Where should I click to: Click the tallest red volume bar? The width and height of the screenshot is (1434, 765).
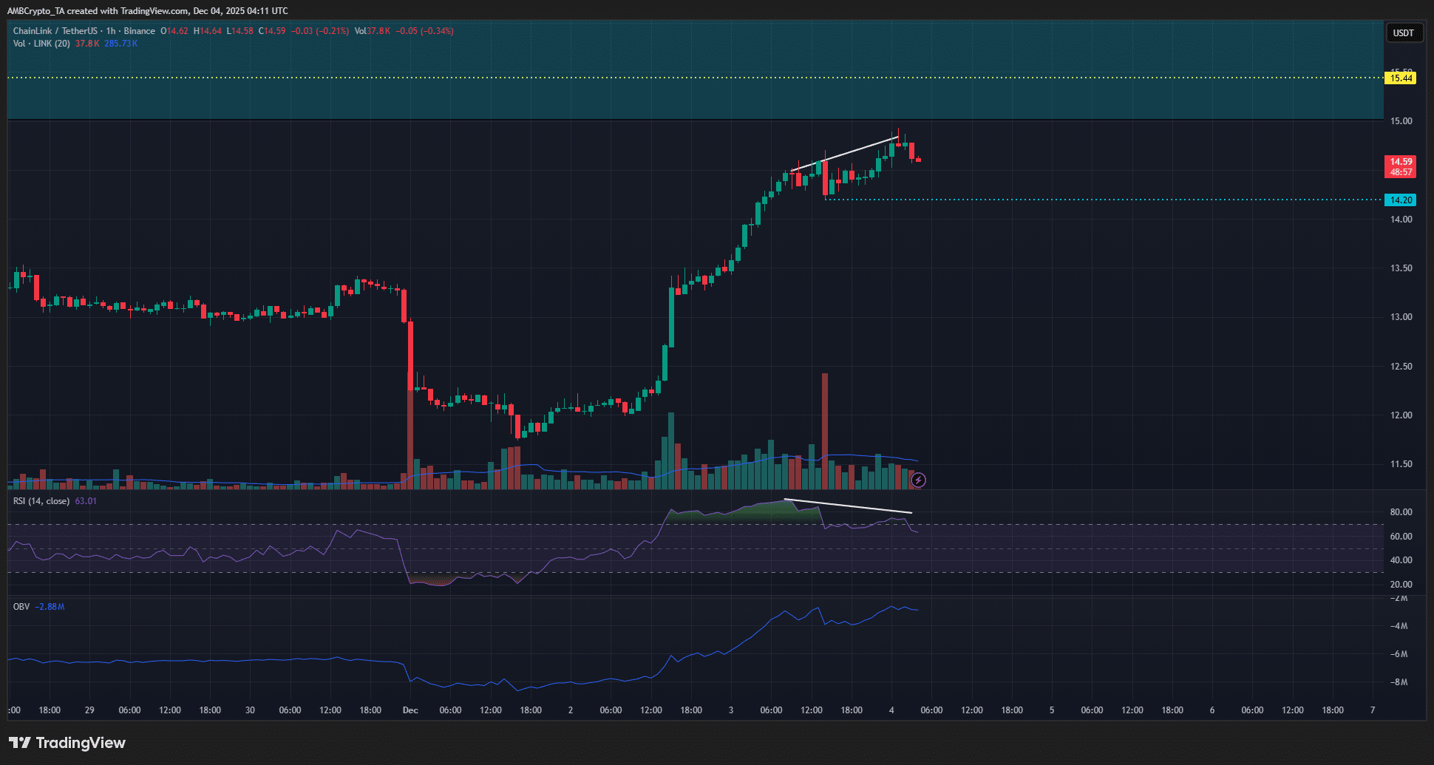click(825, 429)
